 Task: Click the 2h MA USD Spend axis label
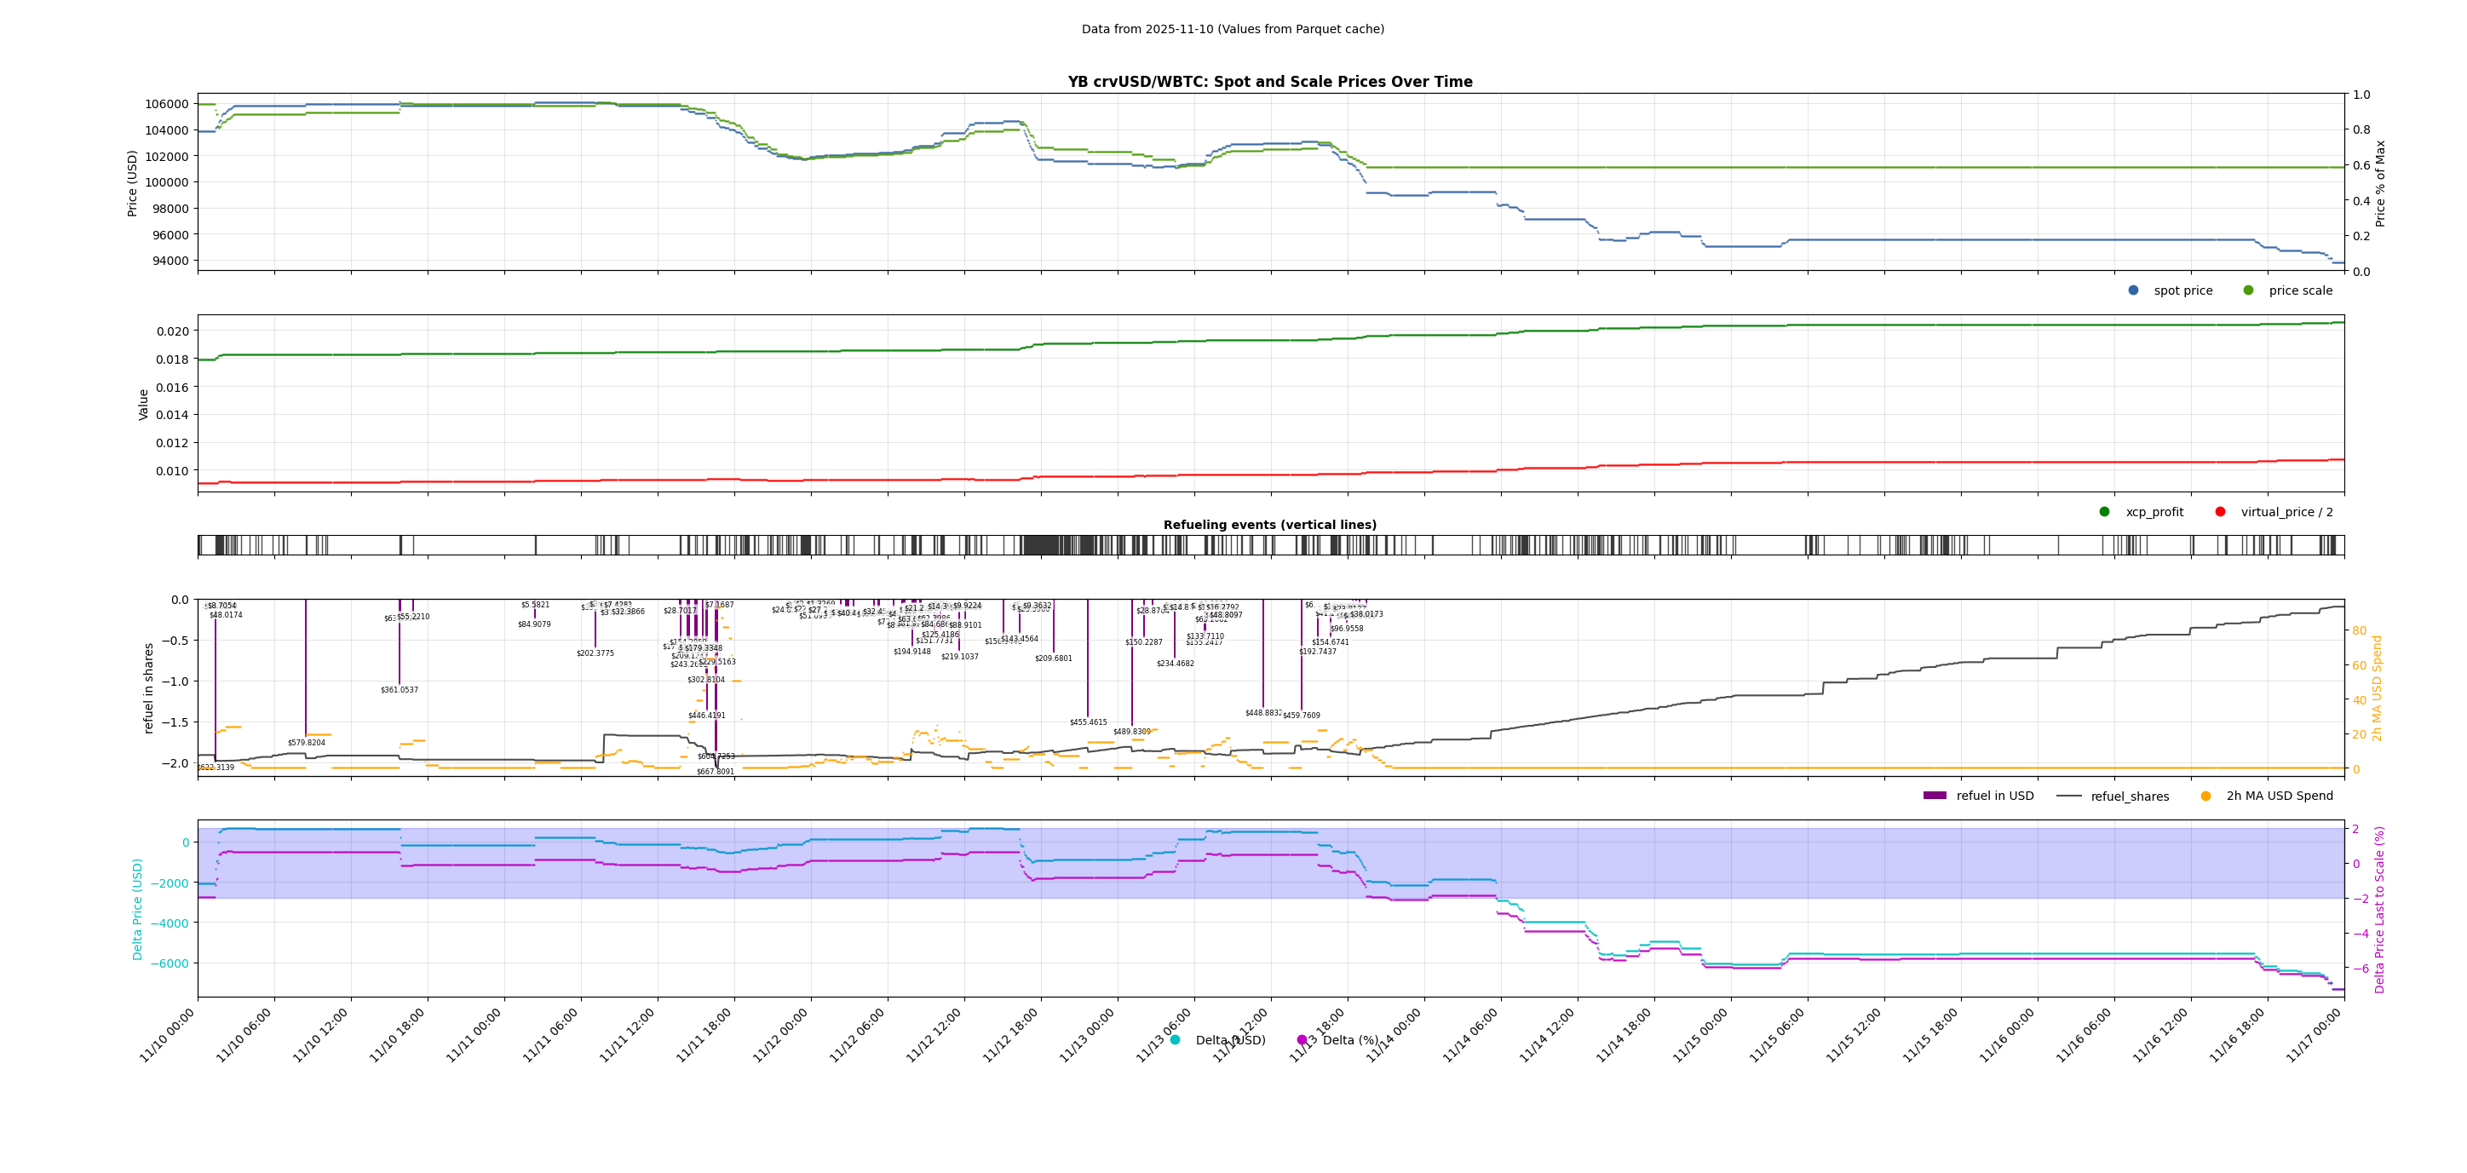click(x=2376, y=687)
